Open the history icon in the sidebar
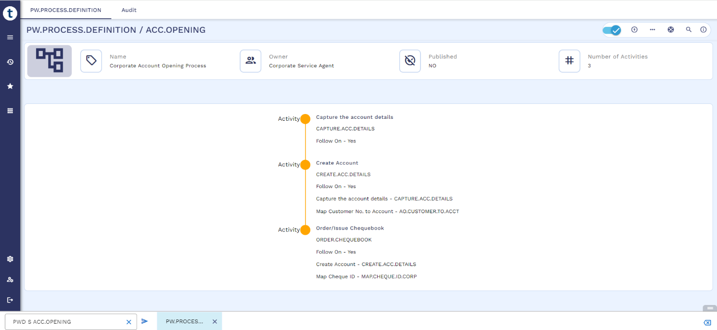This screenshot has height=330, width=717. pyautogui.click(x=10, y=62)
